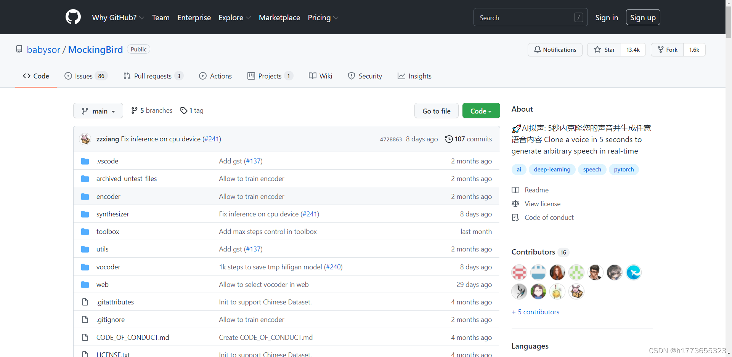Open the + 5 contributors link
This screenshot has height=357, width=732.
tap(536, 312)
